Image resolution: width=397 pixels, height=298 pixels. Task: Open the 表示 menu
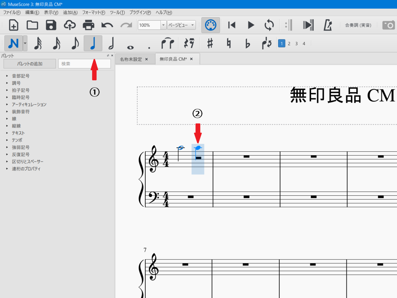coord(51,13)
